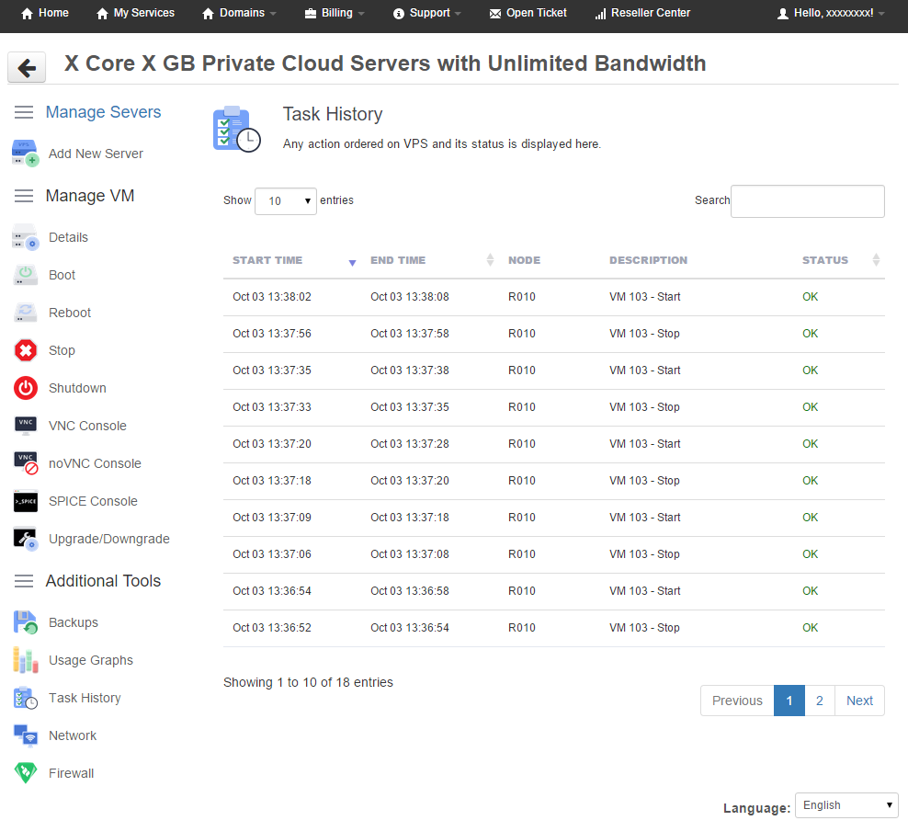Open the Backups icon in sidebar
908x832 pixels.
(x=26, y=622)
